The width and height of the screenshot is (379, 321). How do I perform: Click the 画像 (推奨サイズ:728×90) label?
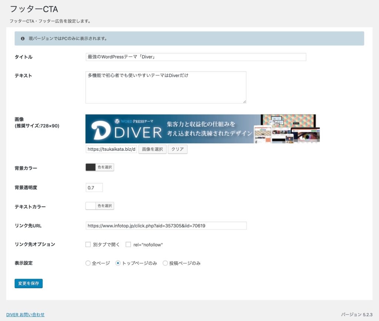click(37, 123)
